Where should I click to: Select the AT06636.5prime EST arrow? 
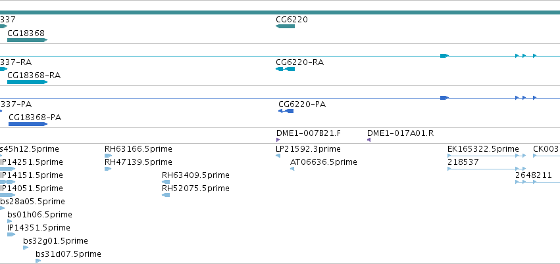click(292, 169)
